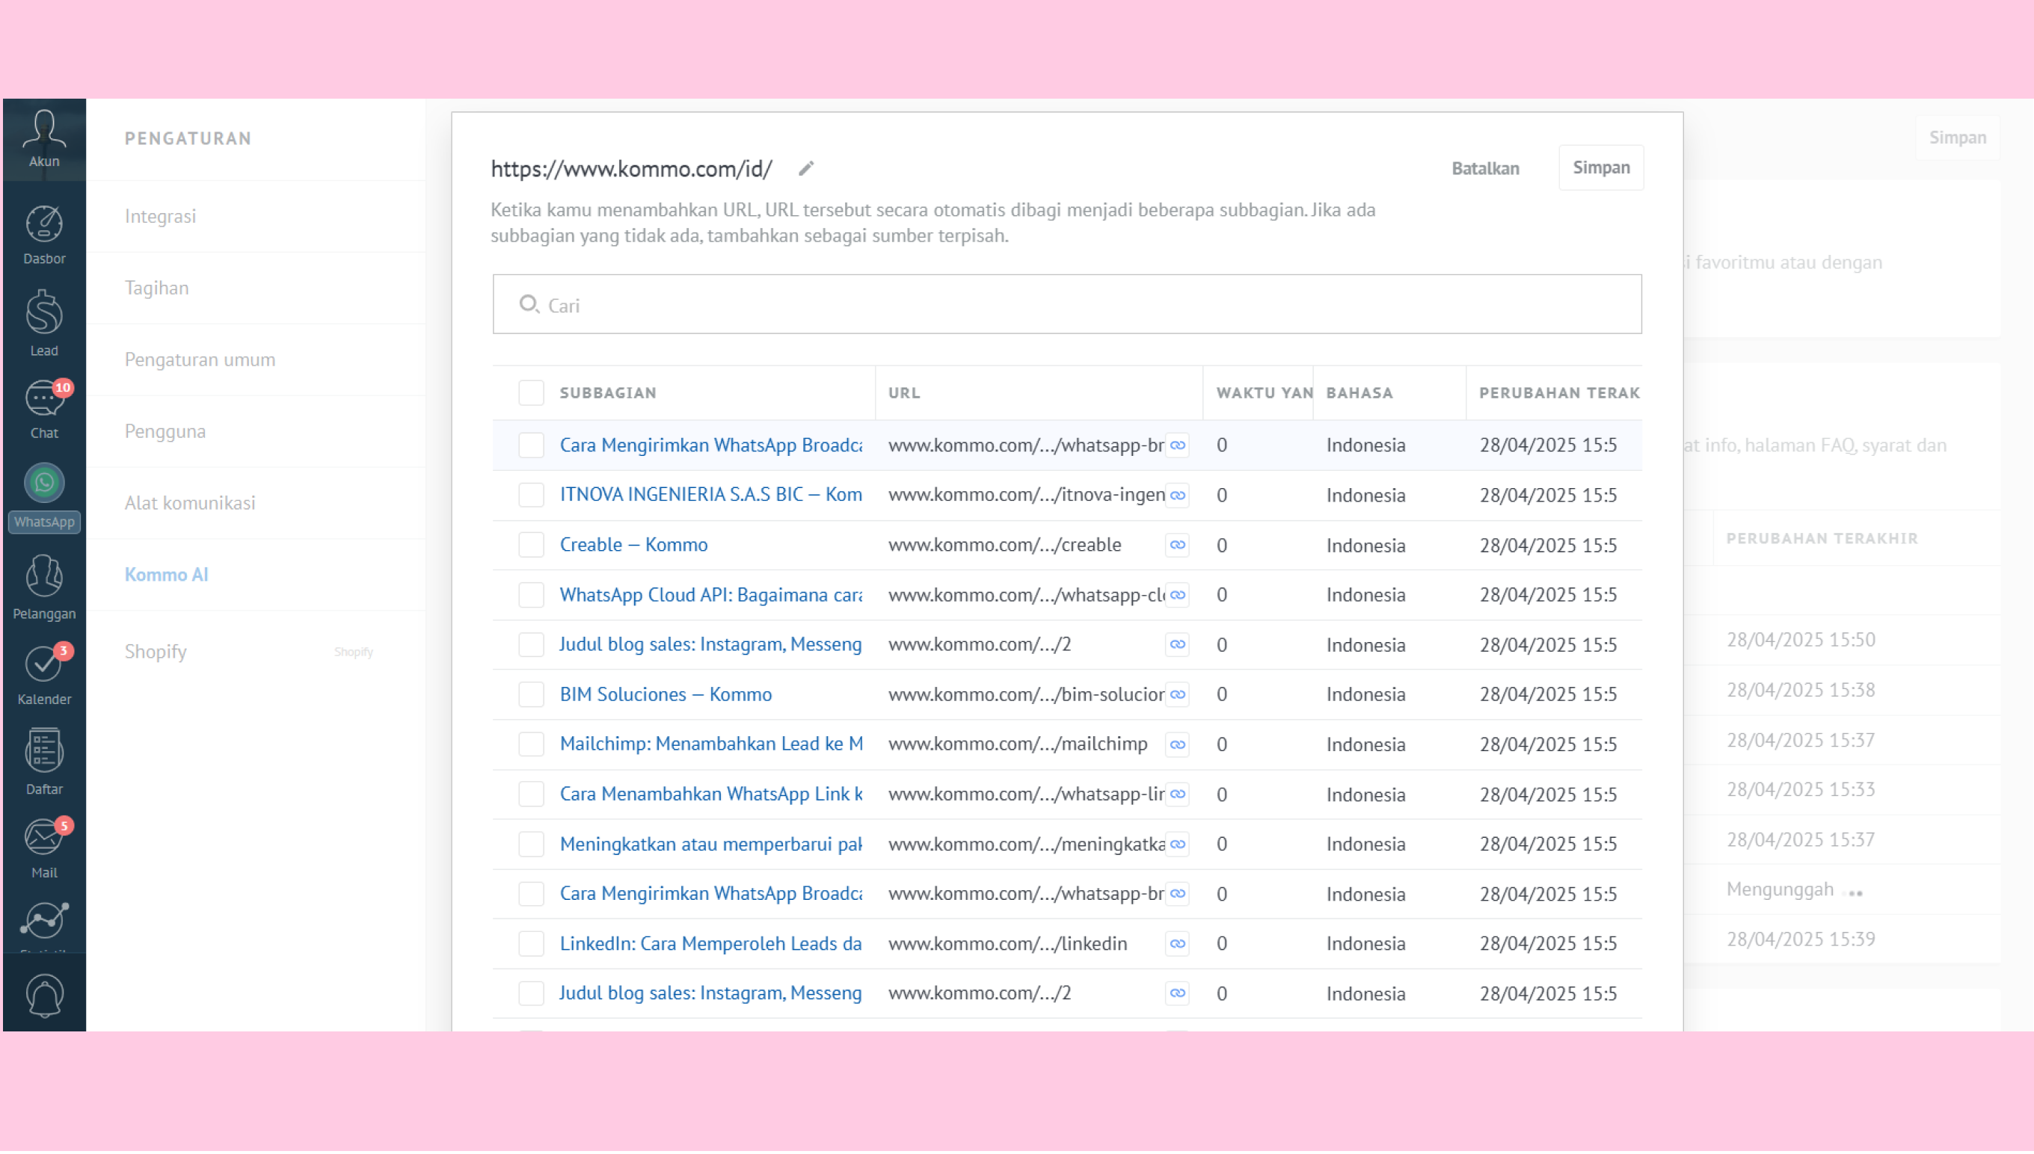Open LinkedIn: Cara Memperoleh Leads link

click(710, 944)
